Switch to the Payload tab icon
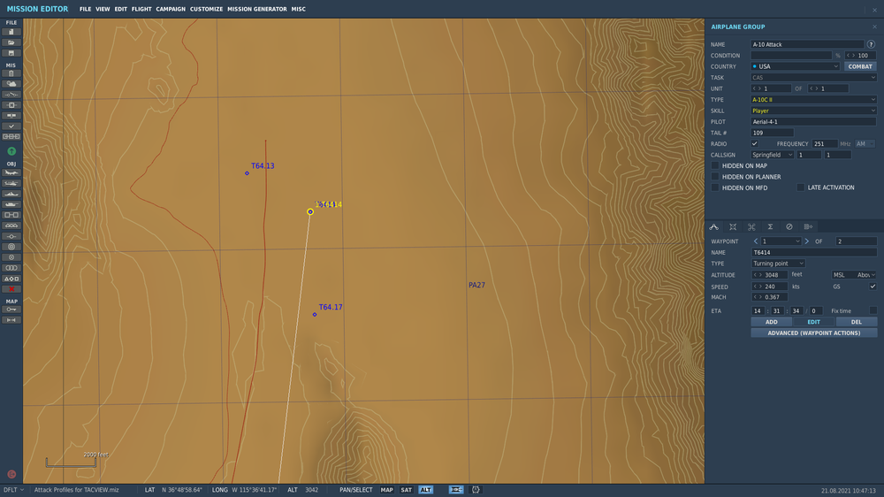 (733, 226)
